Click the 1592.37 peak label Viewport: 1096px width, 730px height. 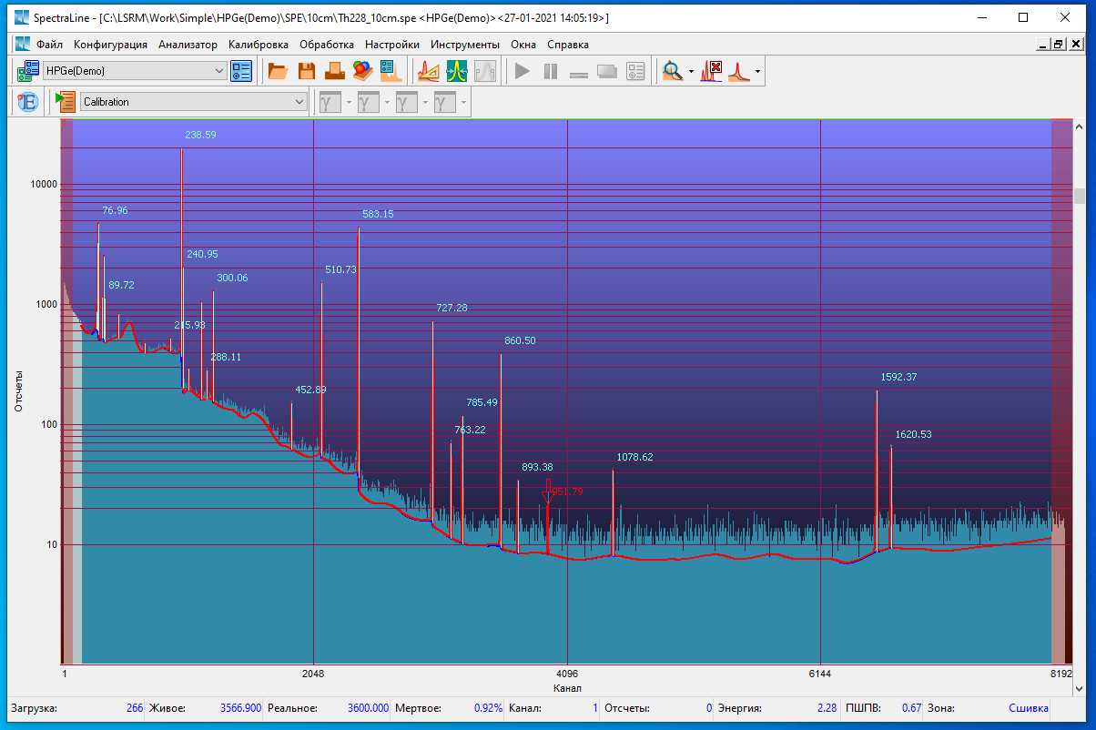click(x=898, y=377)
